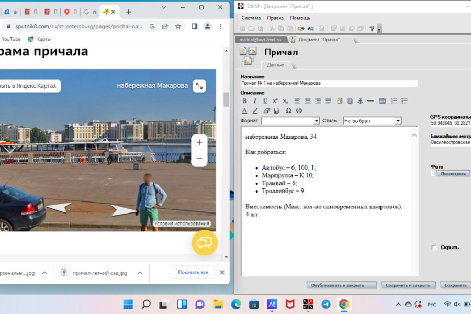Bookmark this page with the star icon
This screenshot has width=471, height=314.
pos(178,27)
